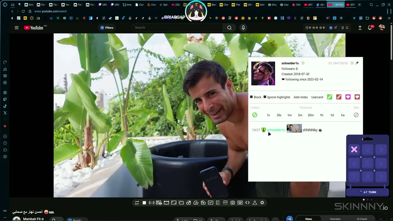Click the magenta heart button on usercard
The width and height of the screenshot is (393, 221).
[x=348, y=97]
